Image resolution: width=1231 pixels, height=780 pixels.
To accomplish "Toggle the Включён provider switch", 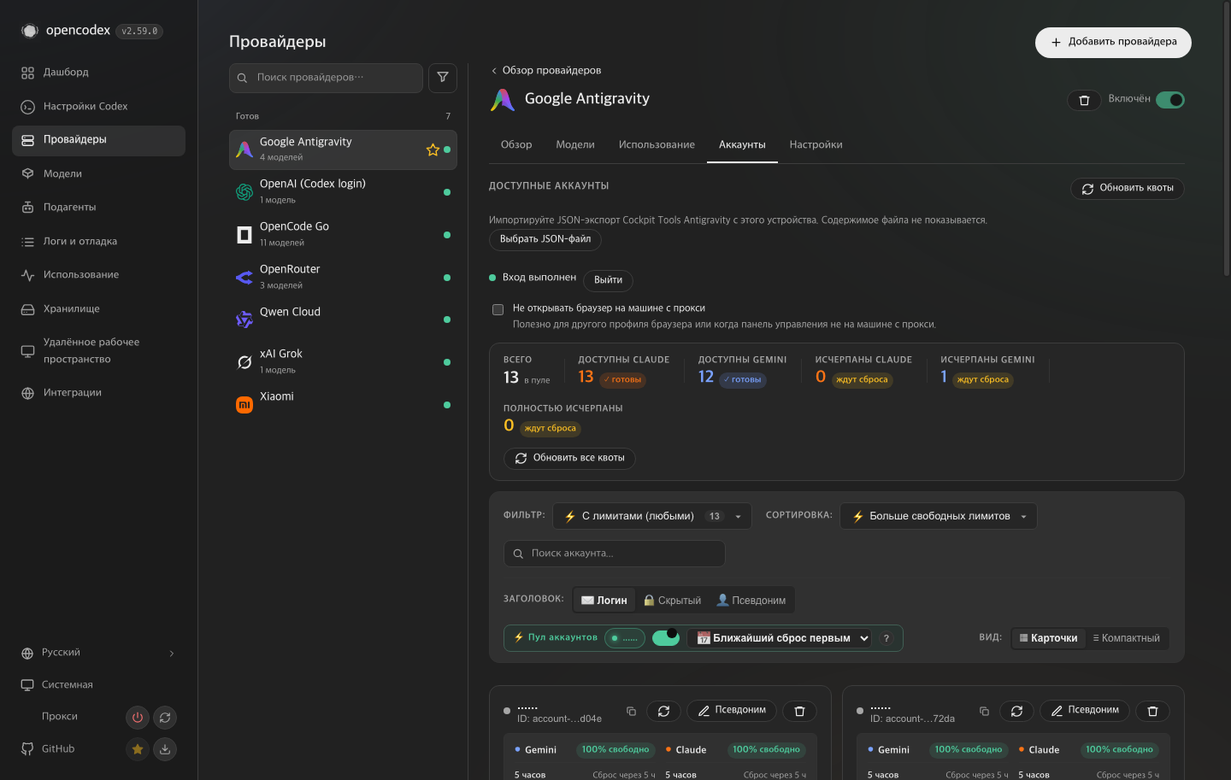I will (1170, 100).
